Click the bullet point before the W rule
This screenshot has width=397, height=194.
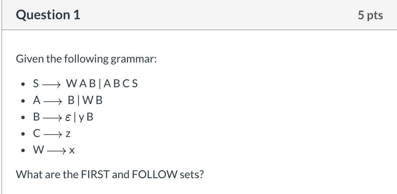23,150
